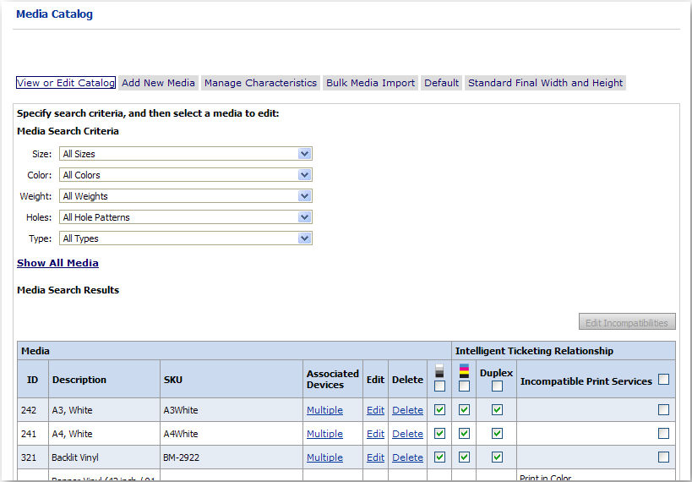Screen dimensions: 692x482
Task: Toggle the Duplex header checkbox
Action: pos(497,386)
